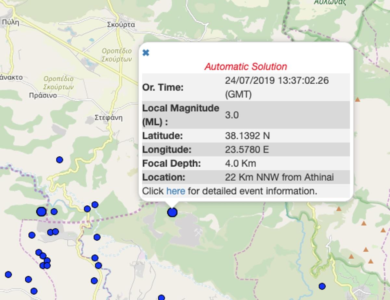The width and height of the screenshot is (390, 300).
Task: Select the red Automatic Solution title
Action: pyautogui.click(x=246, y=67)
